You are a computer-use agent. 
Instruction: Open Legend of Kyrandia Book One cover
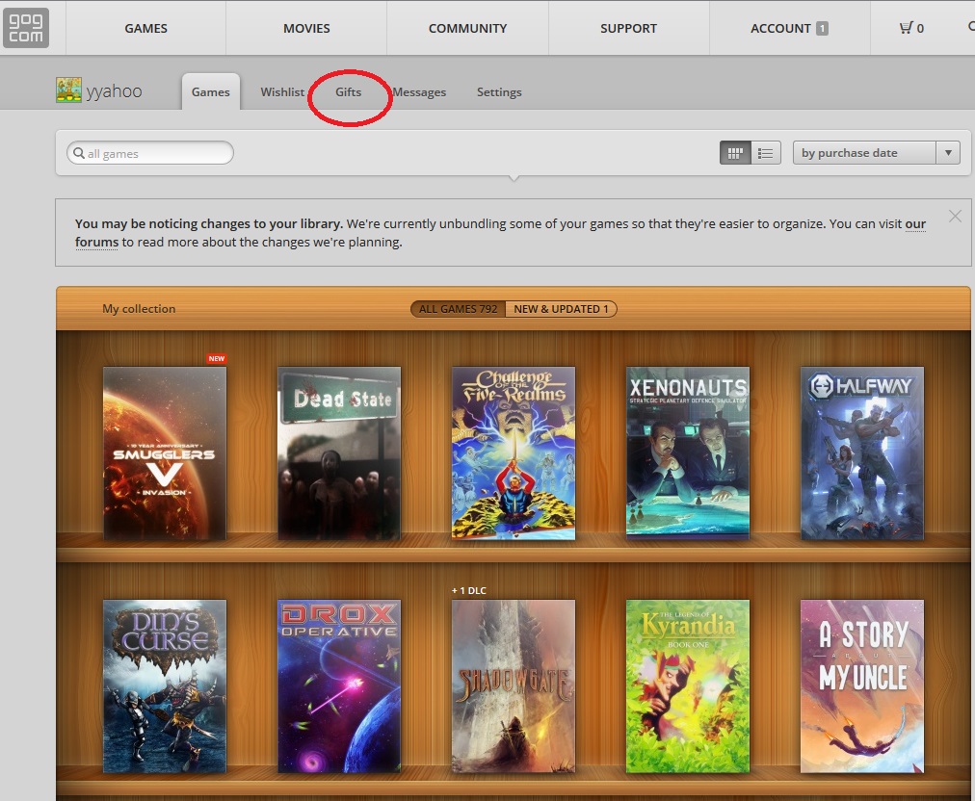pyautogui.click(x=688, y=686)
